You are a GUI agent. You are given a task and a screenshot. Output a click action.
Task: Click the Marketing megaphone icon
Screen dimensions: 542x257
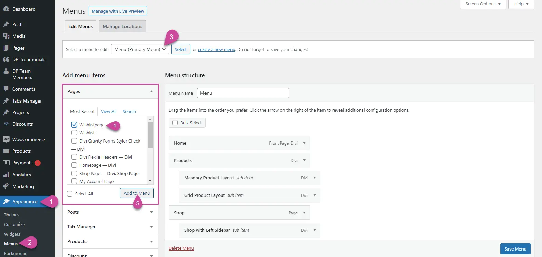click(6, 186)
